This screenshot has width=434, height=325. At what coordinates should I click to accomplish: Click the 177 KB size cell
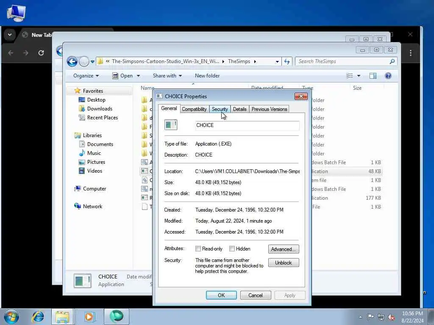[x=373, y=198]
